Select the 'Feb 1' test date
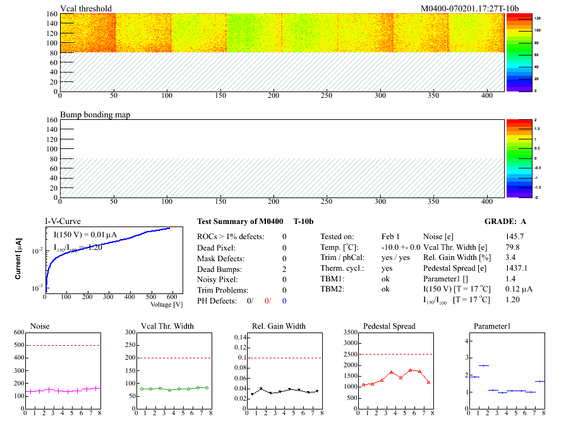566x424 pixels. tap(390, 237)
